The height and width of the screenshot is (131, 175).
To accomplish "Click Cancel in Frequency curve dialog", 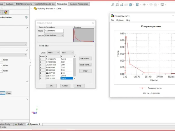I will click(x=65, y=86).
